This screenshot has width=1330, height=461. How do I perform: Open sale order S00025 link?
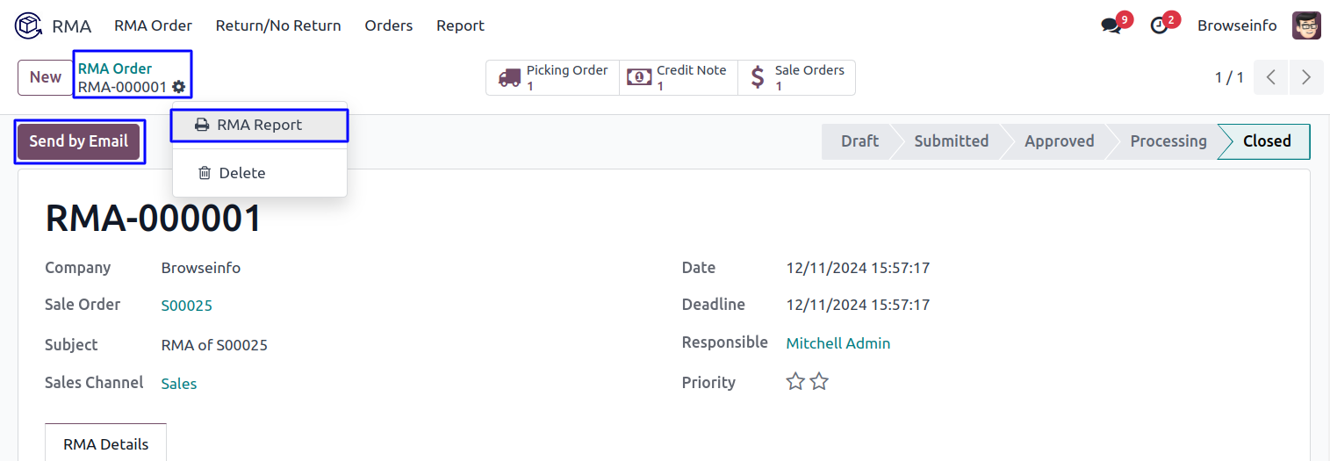point(186,306)
